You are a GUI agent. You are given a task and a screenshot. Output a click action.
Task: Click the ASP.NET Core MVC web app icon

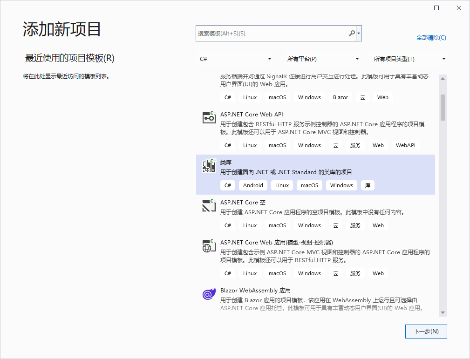click(209, 245)
